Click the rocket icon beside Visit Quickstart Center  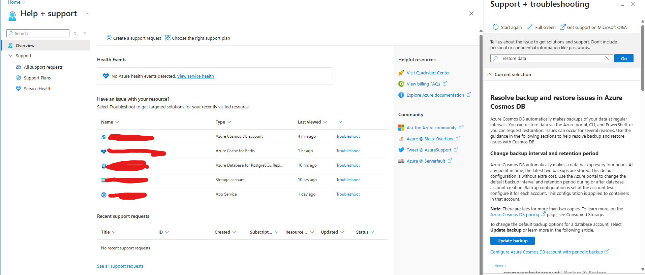coord(401,73)
